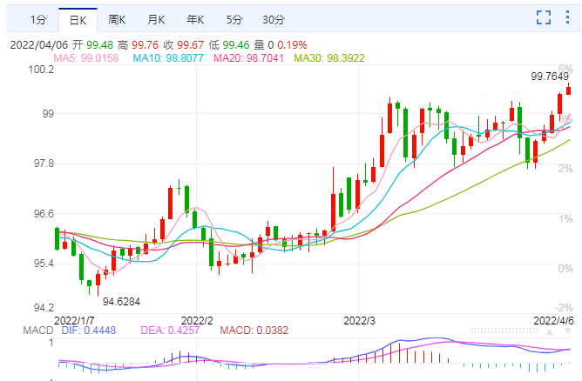Click the DIF: 0.4448 indicator label
The width and height of the screenshot is (582, 381).
[x=89, y=331]
